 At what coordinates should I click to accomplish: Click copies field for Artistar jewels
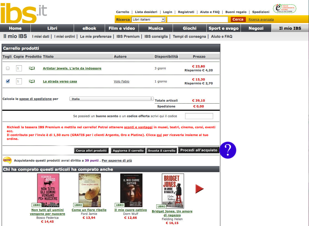(x=19, y=68)
